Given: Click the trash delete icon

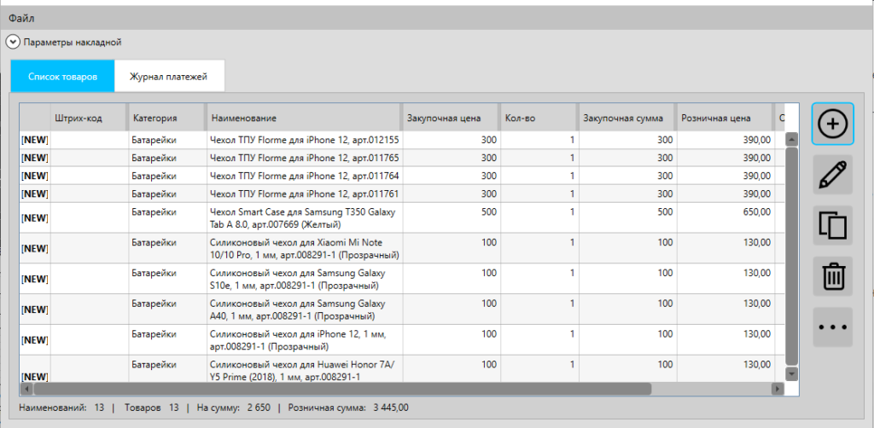Looking at the screenshot, I should pos(832,276).
